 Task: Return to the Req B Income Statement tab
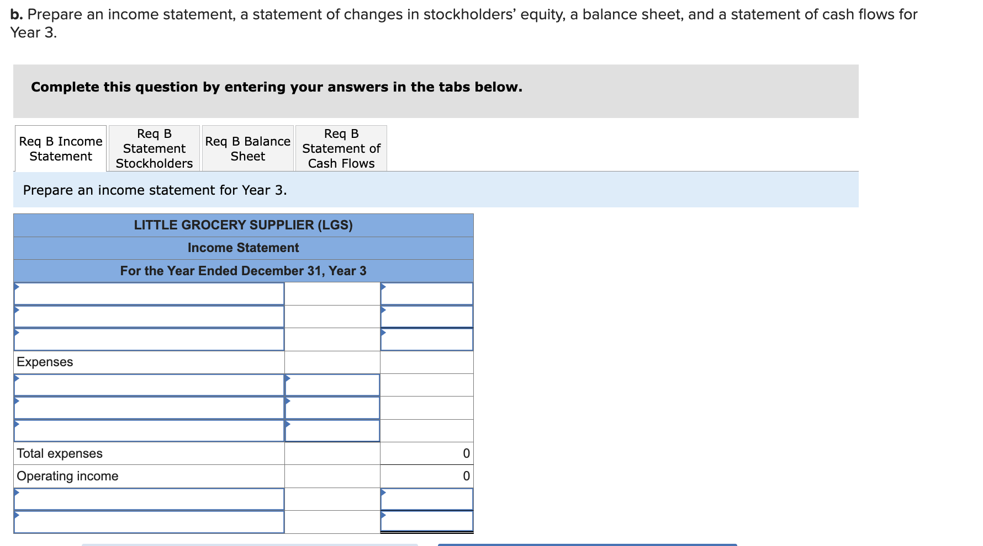click(60, 148)
